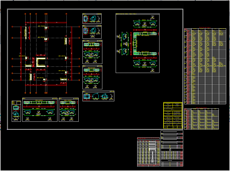Click the large red-titled schedule table
The image size is (230, 171).
(x=205, y=66)
